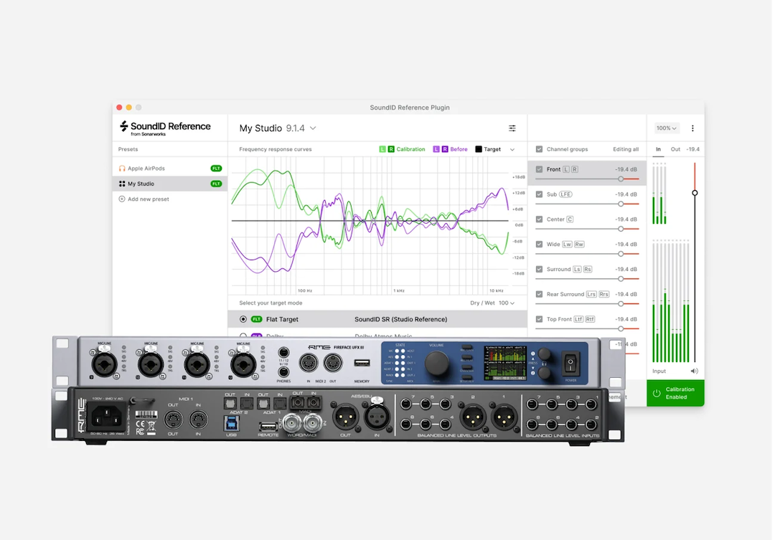Viewport: 775px width, 540px height.
Task: Click the plus icon for Add new preset
Action: coord(122,199)
